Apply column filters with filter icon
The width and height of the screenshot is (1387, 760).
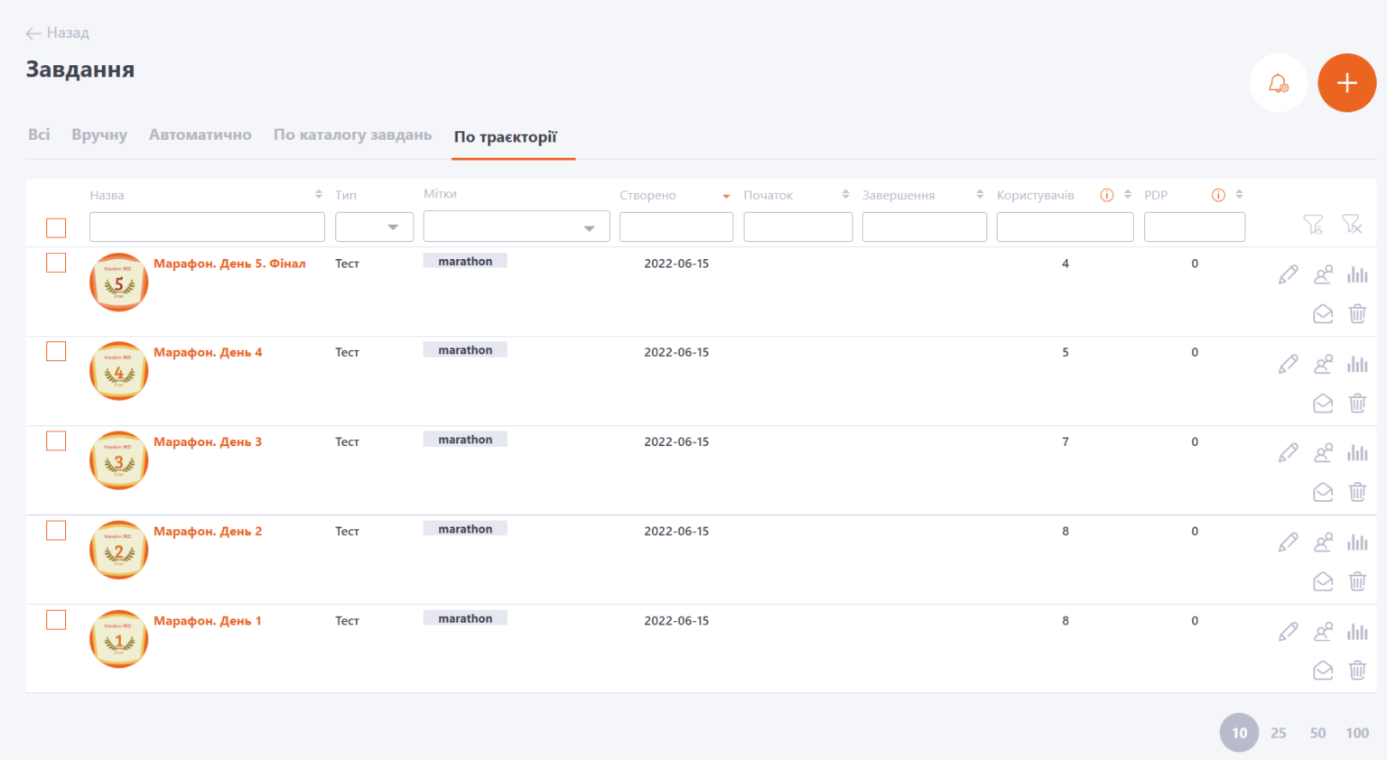click(x=1315, y=226)
